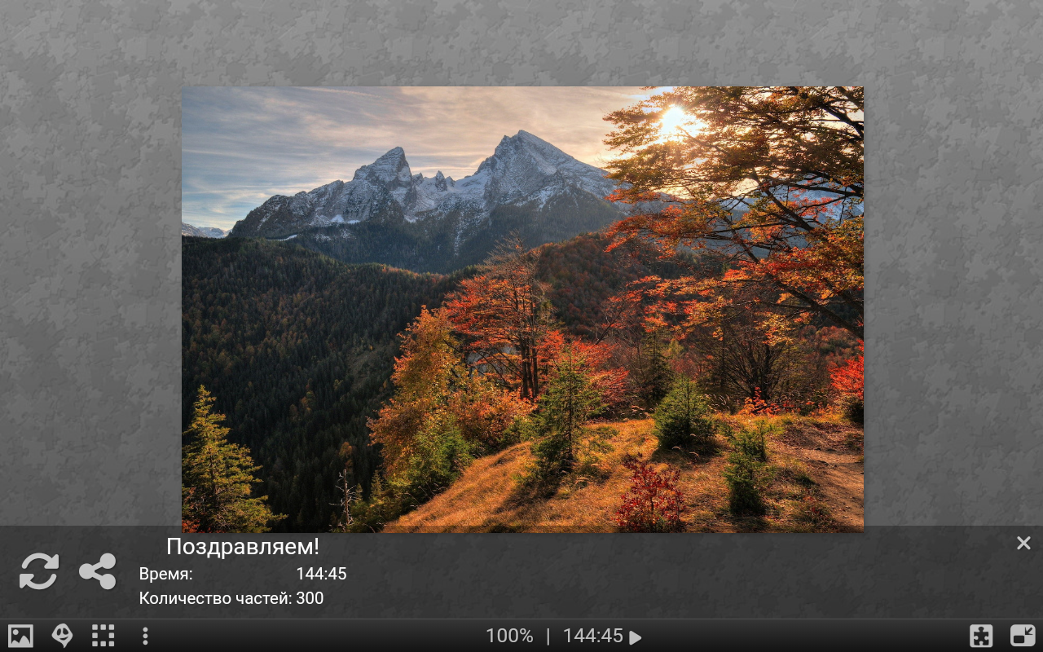The width and height of the screenshot is (1043, 652).
Task: Click the puzzle piece icon
Action: click(x=981, y=636)
